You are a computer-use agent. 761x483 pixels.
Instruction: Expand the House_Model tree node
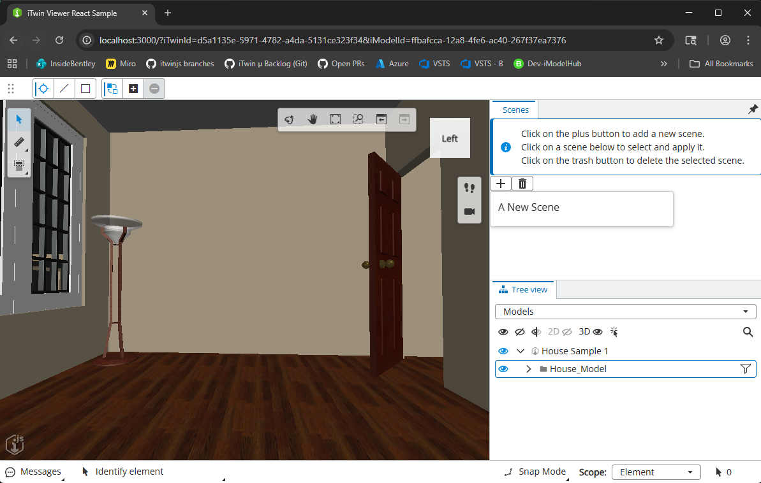[528, 369]
